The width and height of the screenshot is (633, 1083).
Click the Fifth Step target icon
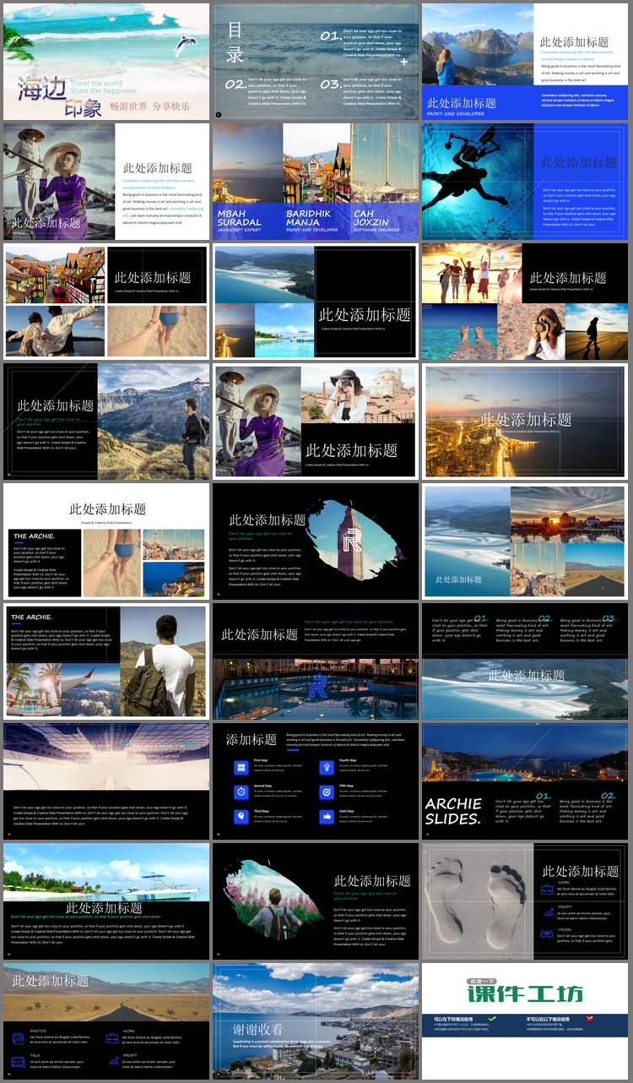coord(326,792)
